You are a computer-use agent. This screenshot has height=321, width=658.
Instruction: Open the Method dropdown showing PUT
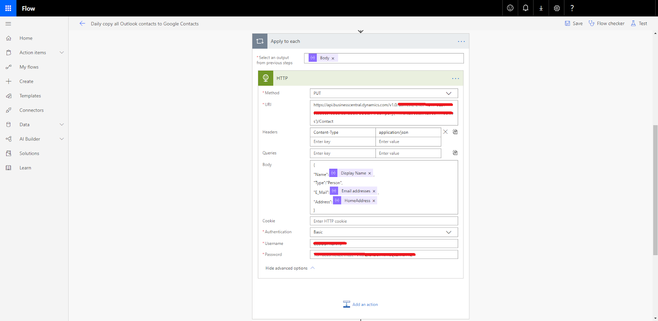[x=384, y=93]
